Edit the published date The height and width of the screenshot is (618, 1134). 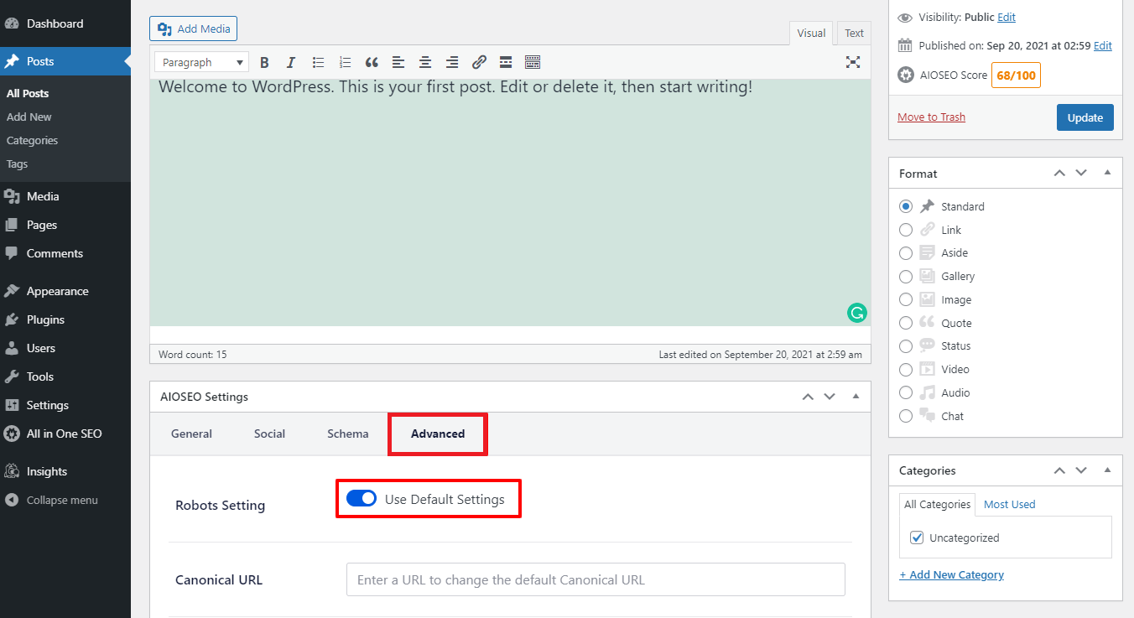1103,46
